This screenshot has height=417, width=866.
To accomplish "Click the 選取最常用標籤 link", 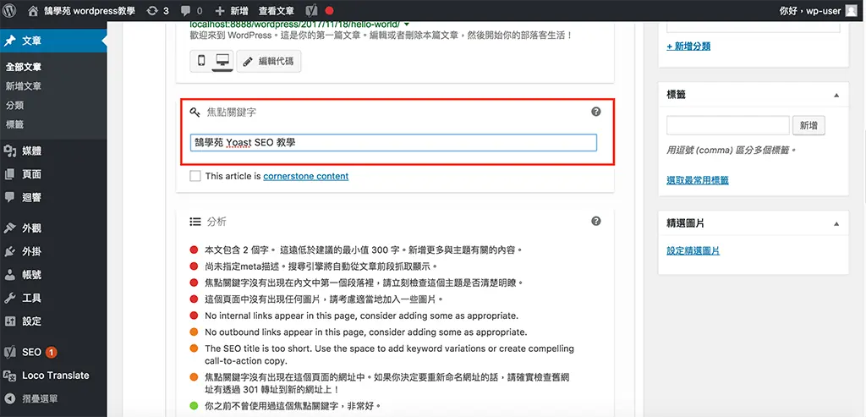I will tap(698, 181).
